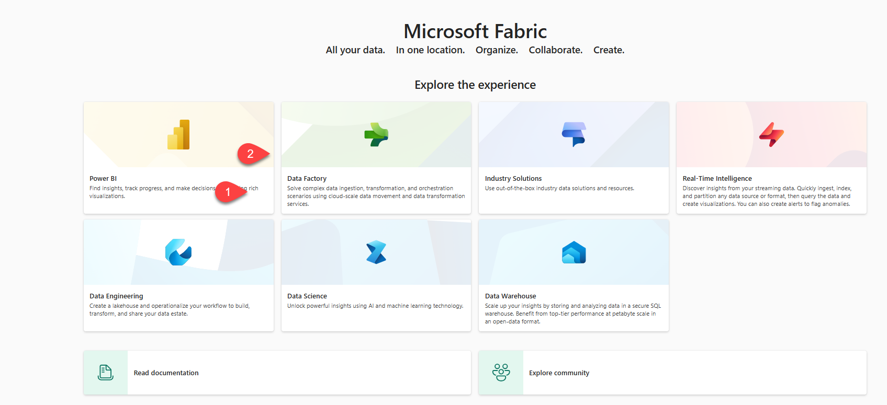Click the Data Factory description text

coord(376,196)
